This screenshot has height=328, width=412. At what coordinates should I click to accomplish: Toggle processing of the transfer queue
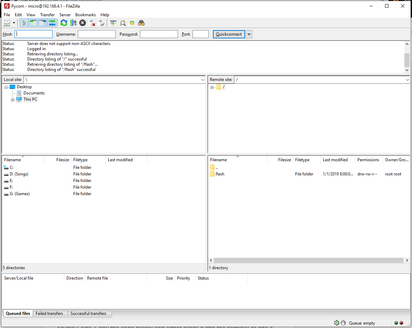[73, 23]
